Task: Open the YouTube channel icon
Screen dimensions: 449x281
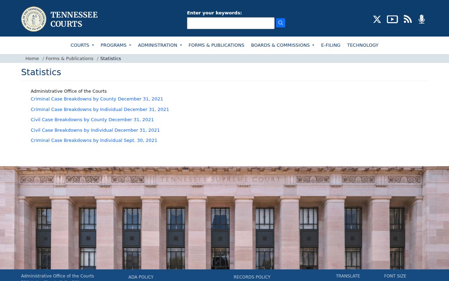Action: tap(392, 19)
